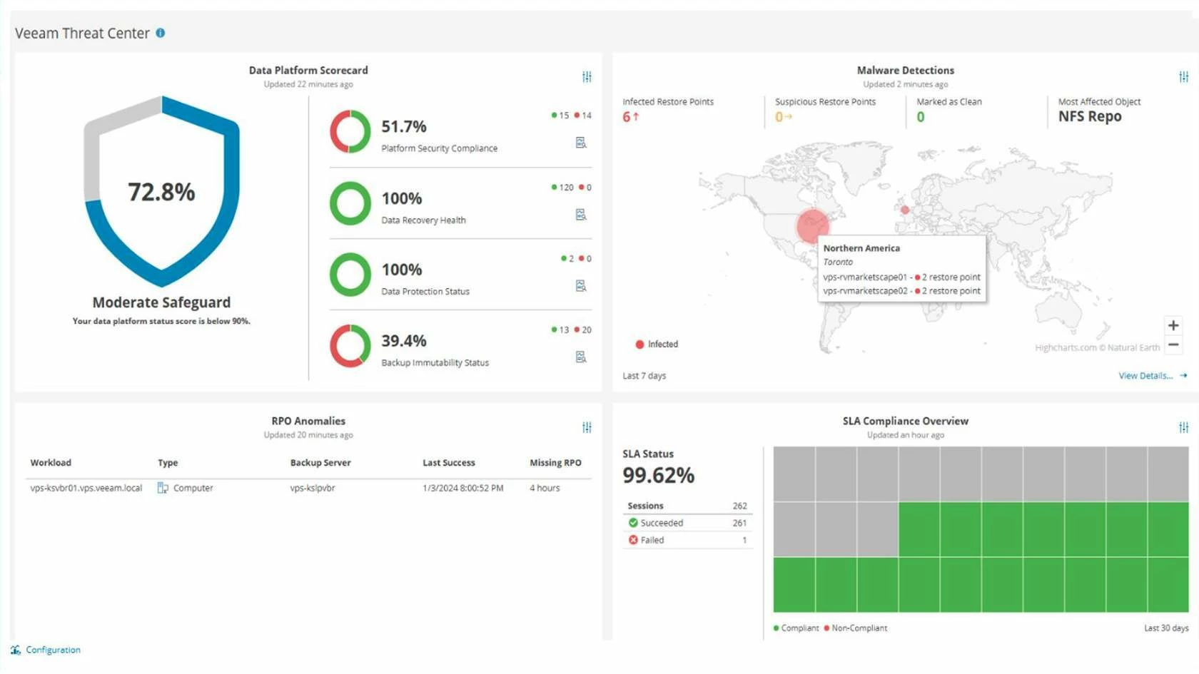1199x674 pixels.
Task: Sort by the Missing RPO column header
Action: coord(555,462)
